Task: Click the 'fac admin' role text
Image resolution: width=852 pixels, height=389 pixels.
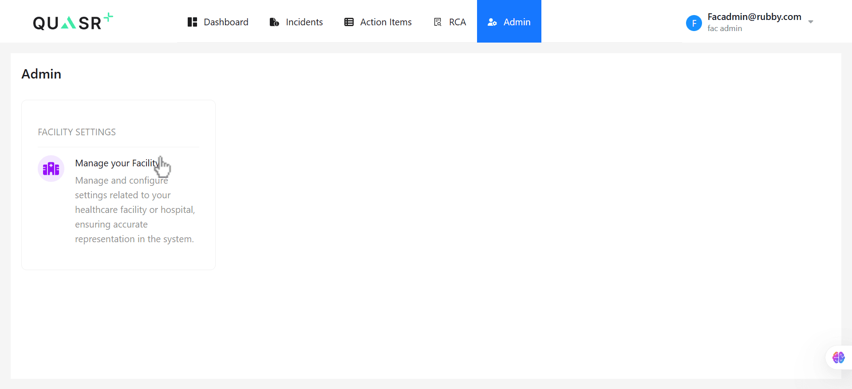Action: click(x=725, y=28)
